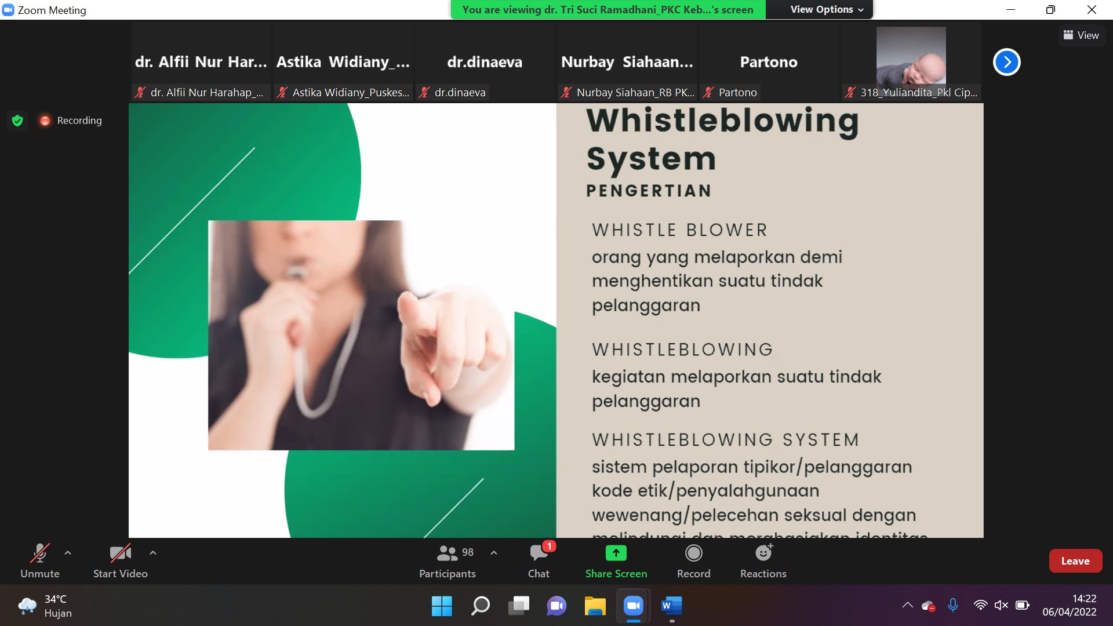Show hidden system tray icons
This screenshot has height=626, width=1113.
(908, 606)
